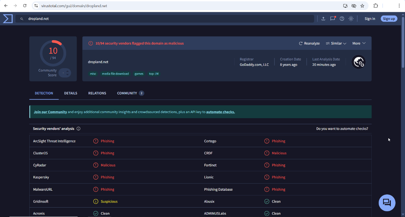405x217 pixels.
Task: Click the Fortinet Phishing alert icon
Action: point(267,165)
